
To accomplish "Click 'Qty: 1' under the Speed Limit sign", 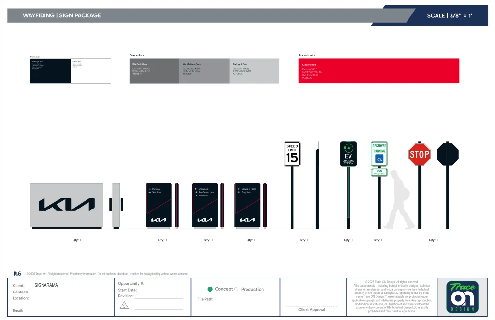I will click(304, 240).
